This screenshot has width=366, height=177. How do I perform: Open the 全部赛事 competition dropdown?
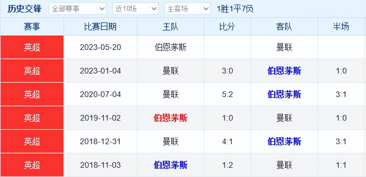(x=78, y=9)
